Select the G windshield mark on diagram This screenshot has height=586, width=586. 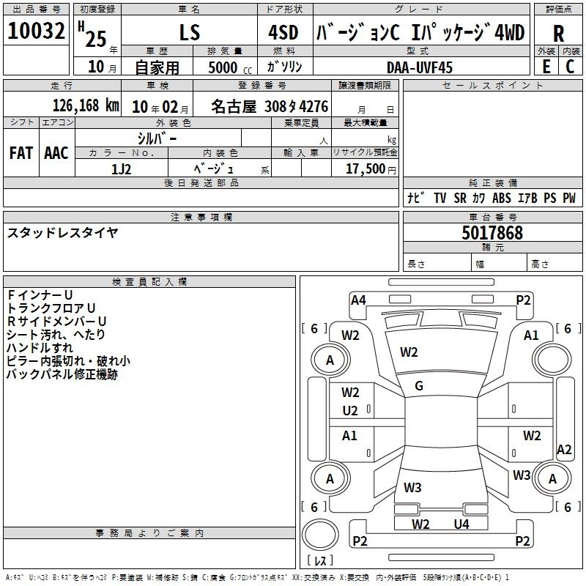click(419, 386)
